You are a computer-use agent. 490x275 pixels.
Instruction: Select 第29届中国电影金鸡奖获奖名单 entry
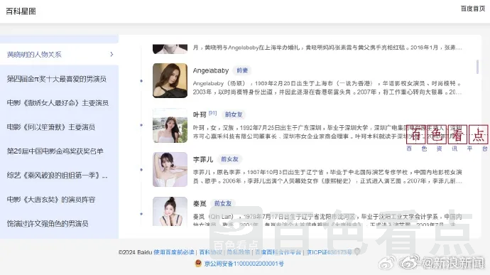(55, 151)
